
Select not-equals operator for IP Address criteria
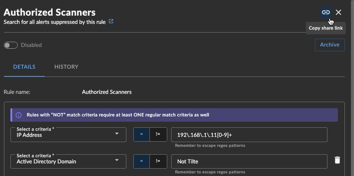158,134
